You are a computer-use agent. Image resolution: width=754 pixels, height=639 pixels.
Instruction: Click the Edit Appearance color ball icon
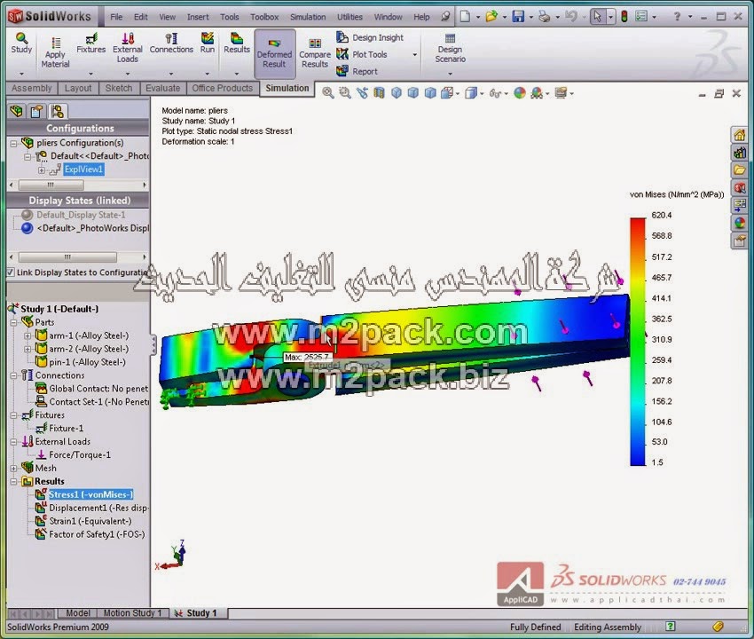519,93
